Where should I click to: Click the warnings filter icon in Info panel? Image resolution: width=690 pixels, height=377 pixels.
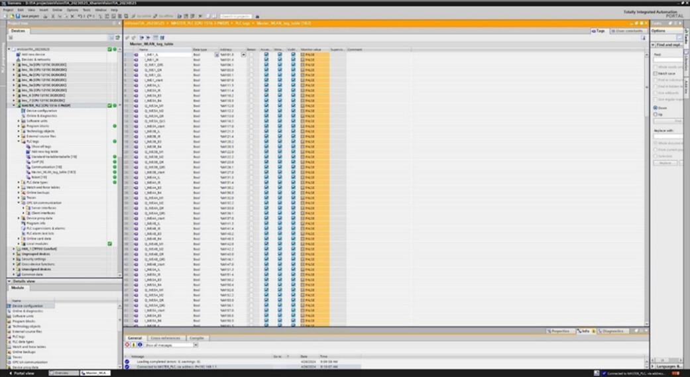133,345
